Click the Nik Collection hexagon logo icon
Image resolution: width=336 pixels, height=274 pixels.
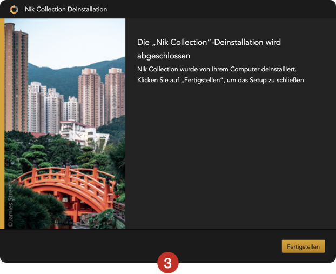14,10
